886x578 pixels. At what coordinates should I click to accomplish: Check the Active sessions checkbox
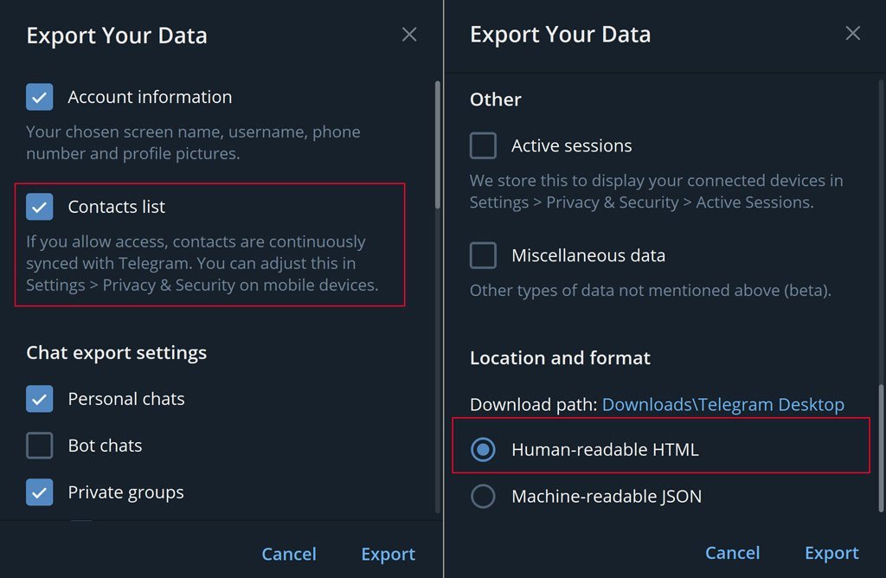[x=483, y=145]
